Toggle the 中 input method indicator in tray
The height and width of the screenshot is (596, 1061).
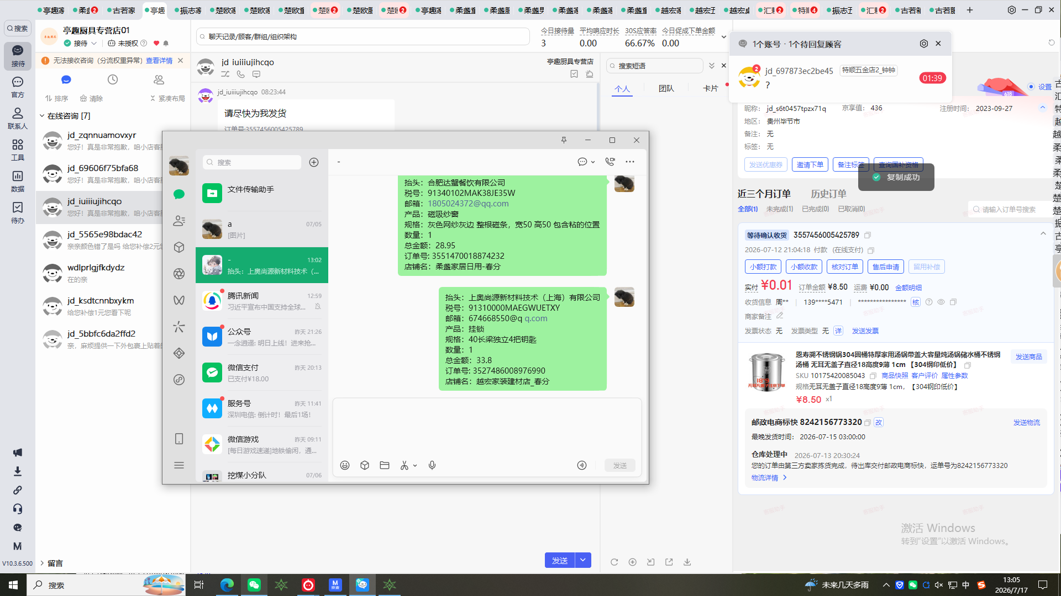point(966,585)
